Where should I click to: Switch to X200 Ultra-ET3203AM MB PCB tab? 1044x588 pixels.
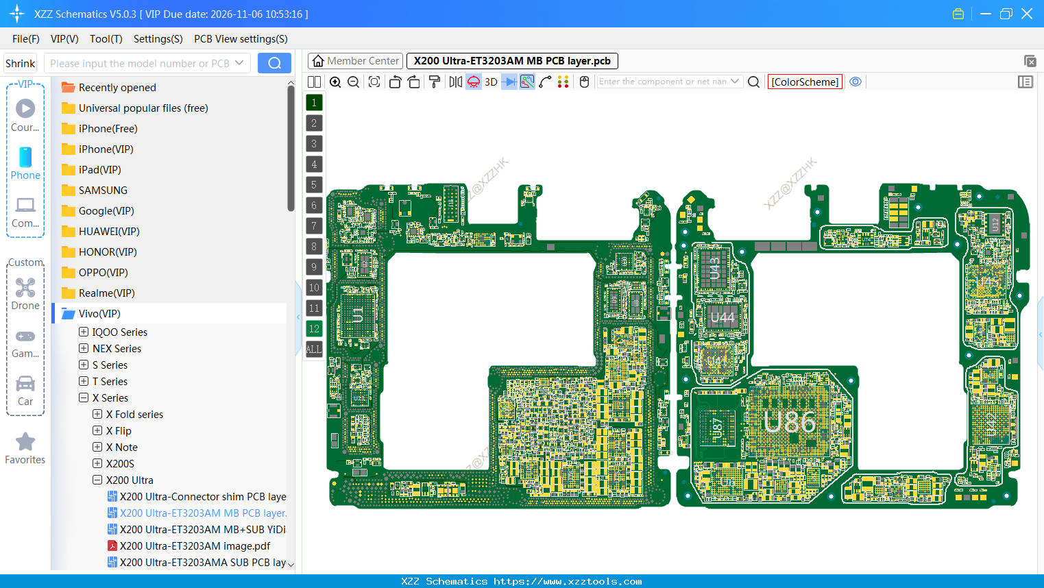click(x=512, y=60)
